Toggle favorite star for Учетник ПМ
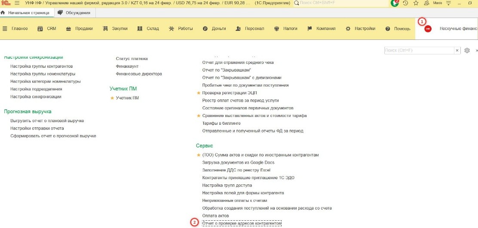 pos(112,98)
